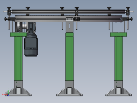
Task: Click the far-right side black knob on beam end
Action: pyautogui.click(x=132, y=19)
